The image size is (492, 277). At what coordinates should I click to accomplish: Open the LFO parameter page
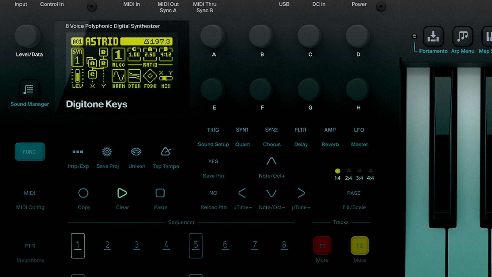[359, 130]
